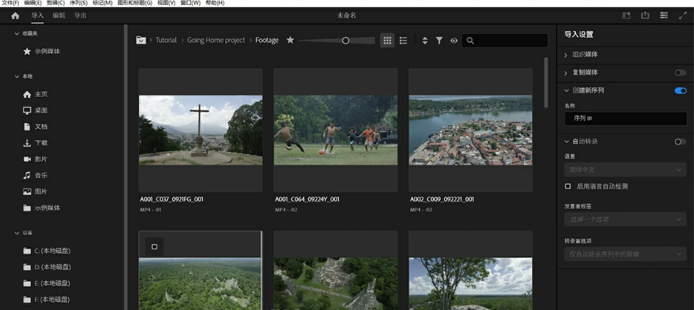Select the soccer clip A001_C064_09224Y_001
Viewport: 694px width, 310px height.
pos(336,130)
